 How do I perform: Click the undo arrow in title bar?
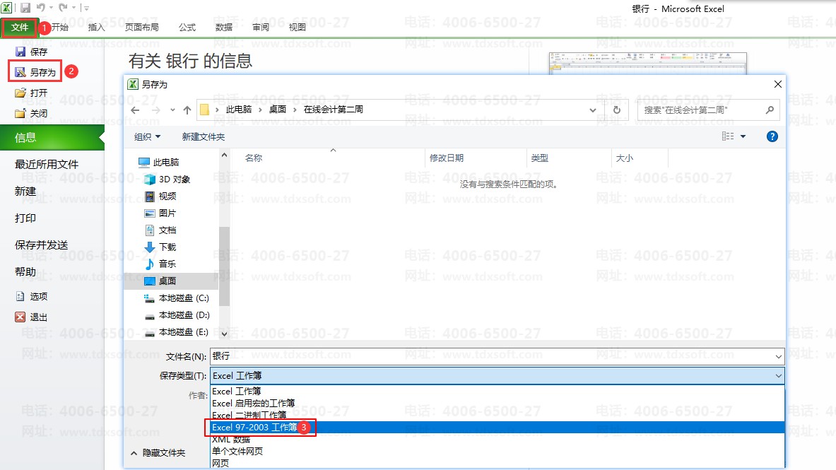[x=42, y=8]
